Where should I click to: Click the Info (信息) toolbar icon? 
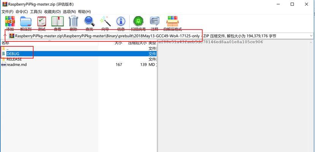pyautogui.click(x=121, y=21)
